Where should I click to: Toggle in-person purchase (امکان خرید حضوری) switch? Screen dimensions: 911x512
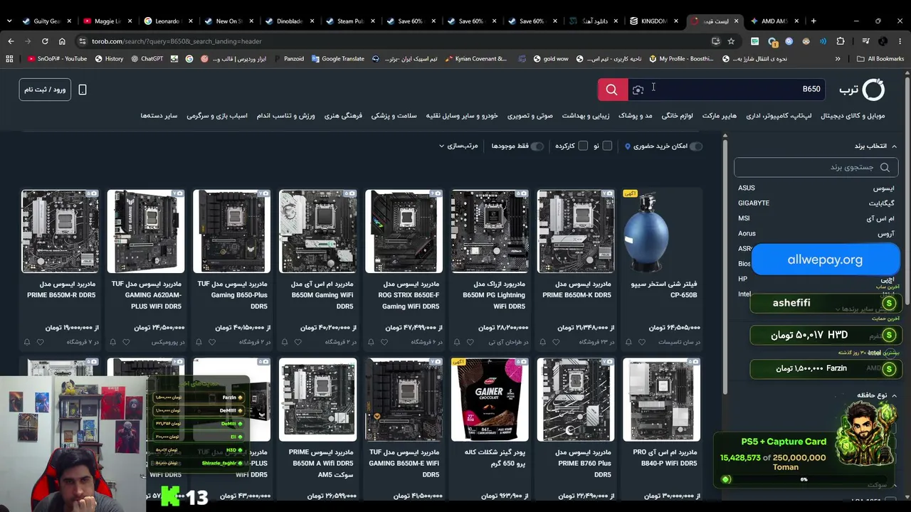pyautogui.click(x=696, y=146)
